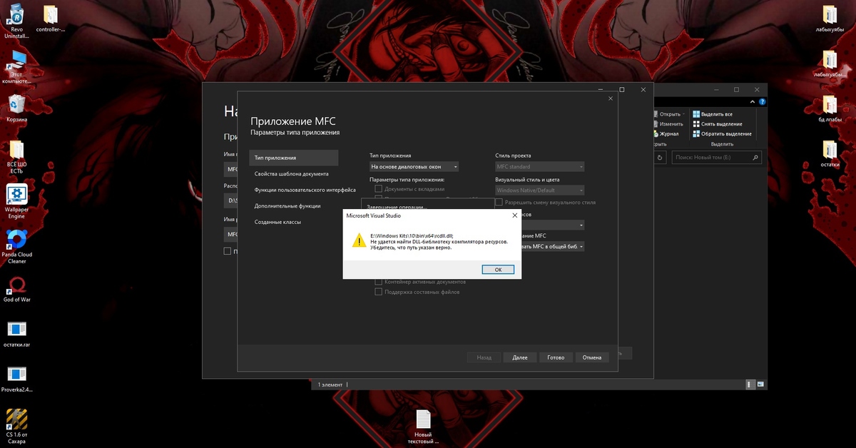Launch the God of War shortcut
This screenshot has height=448, width=856.
point(16,288)
